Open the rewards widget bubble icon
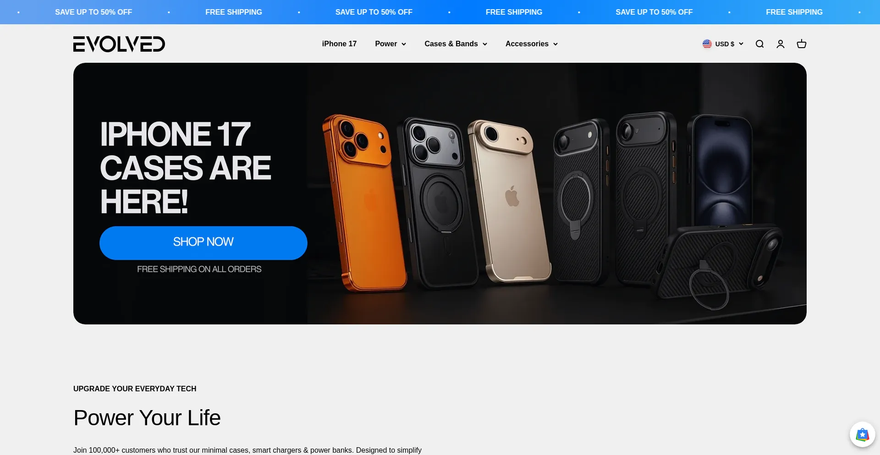Viewport: 880px width, 455px height. (x=863, y=434)
